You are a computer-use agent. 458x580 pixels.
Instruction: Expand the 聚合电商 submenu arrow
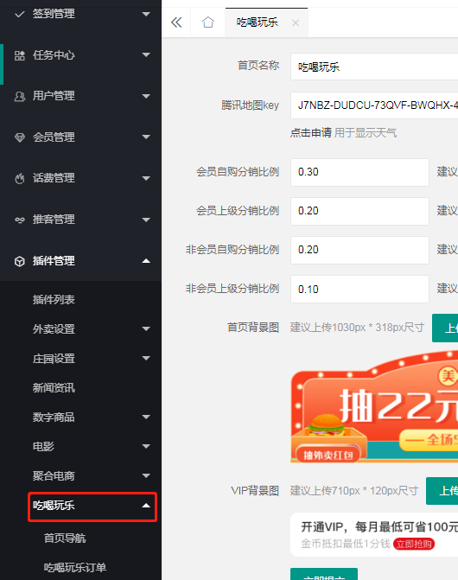146,475
